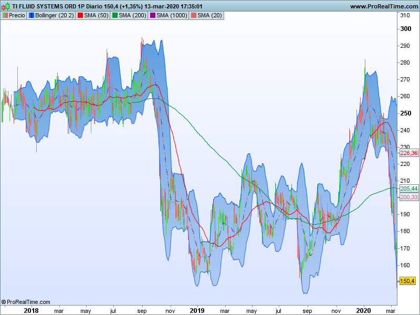This screenshot has height=315, width=420.
Task: Select the SMA (1000) legend tab
Action: tap(169, 16)
